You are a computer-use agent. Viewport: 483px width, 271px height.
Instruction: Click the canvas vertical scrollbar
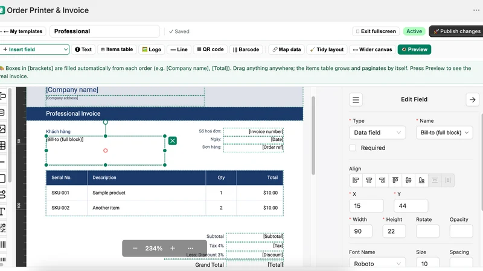(x=313, y=135)
